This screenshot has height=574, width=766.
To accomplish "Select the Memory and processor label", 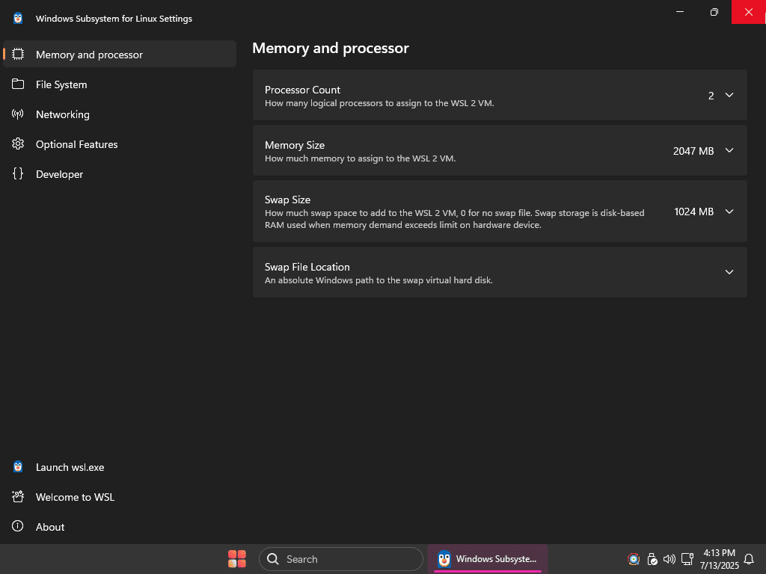I will pyautogui.click(x=89, y=55).
